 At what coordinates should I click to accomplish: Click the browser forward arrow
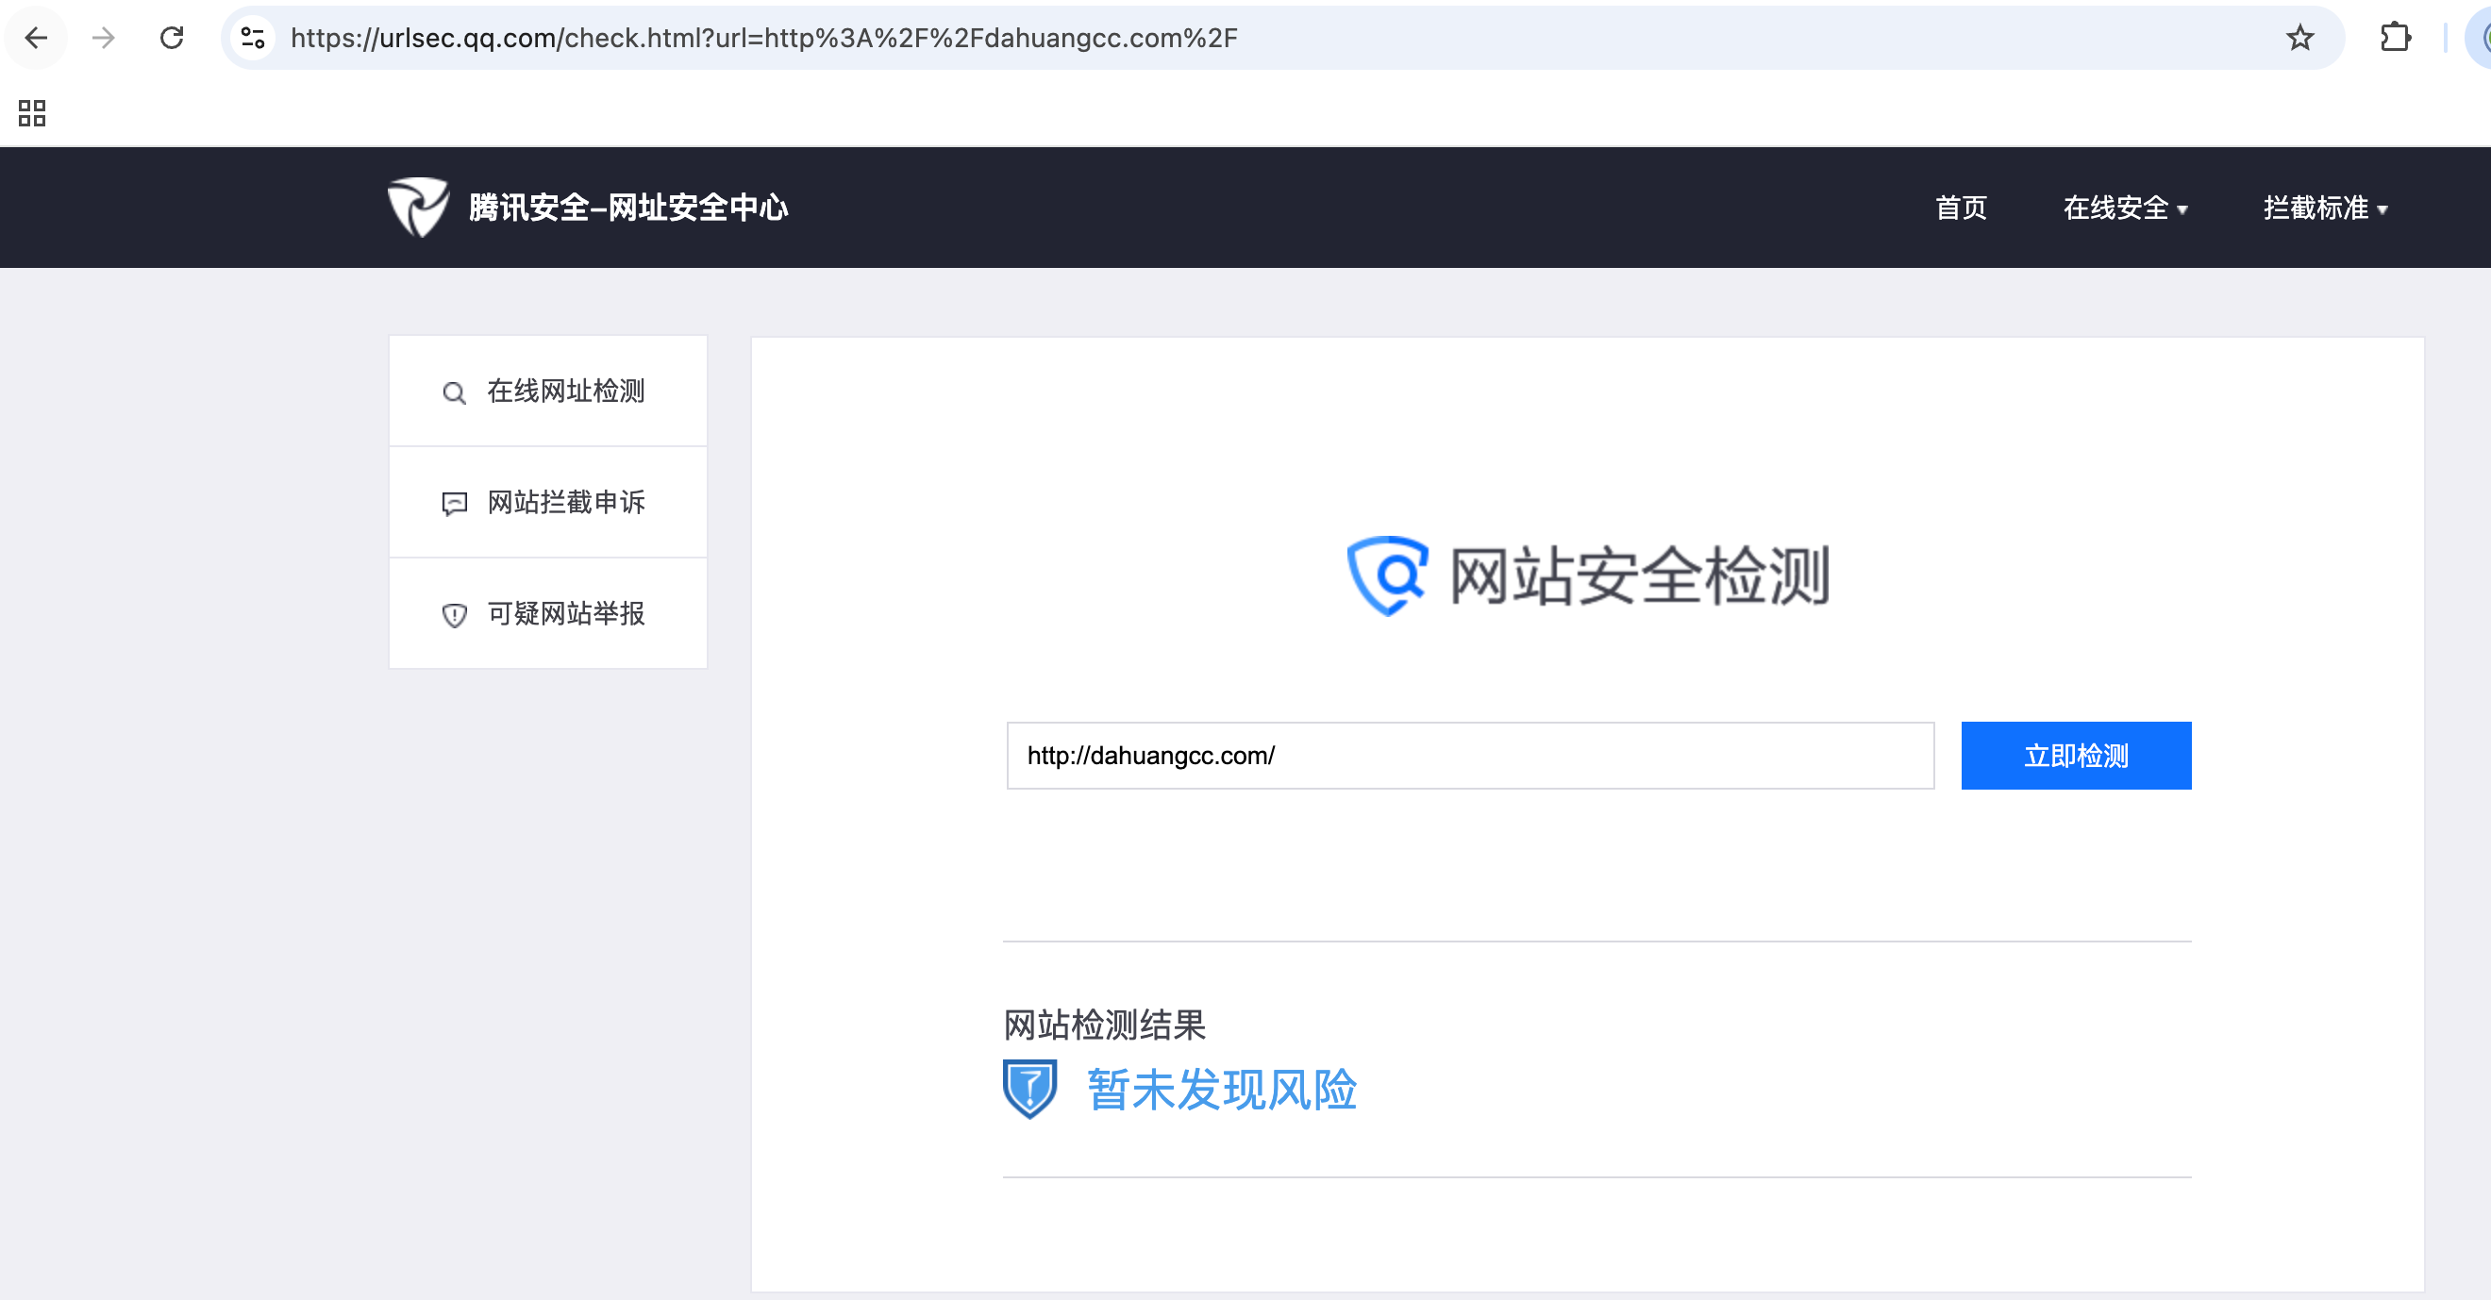pyautogui.click(x=104, y=38)
